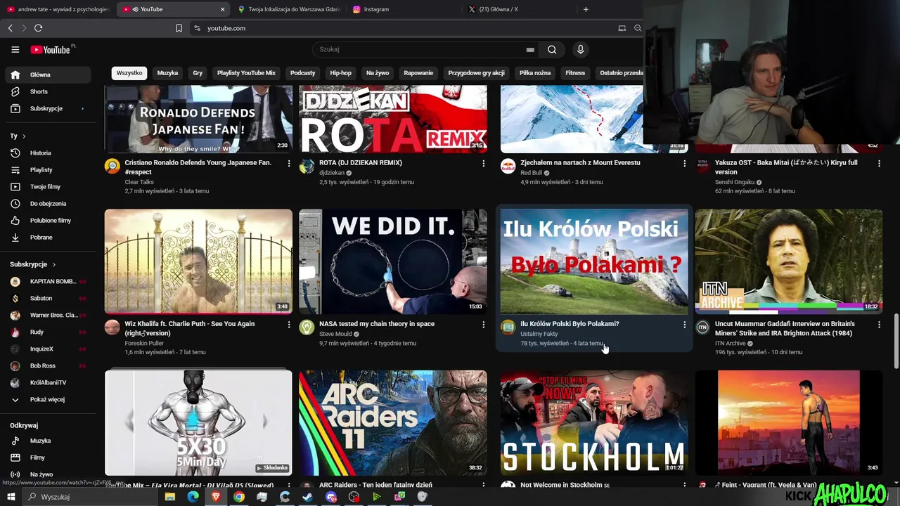
Task: Open Google Chrome from taskbar
Action: coord(239,497)
